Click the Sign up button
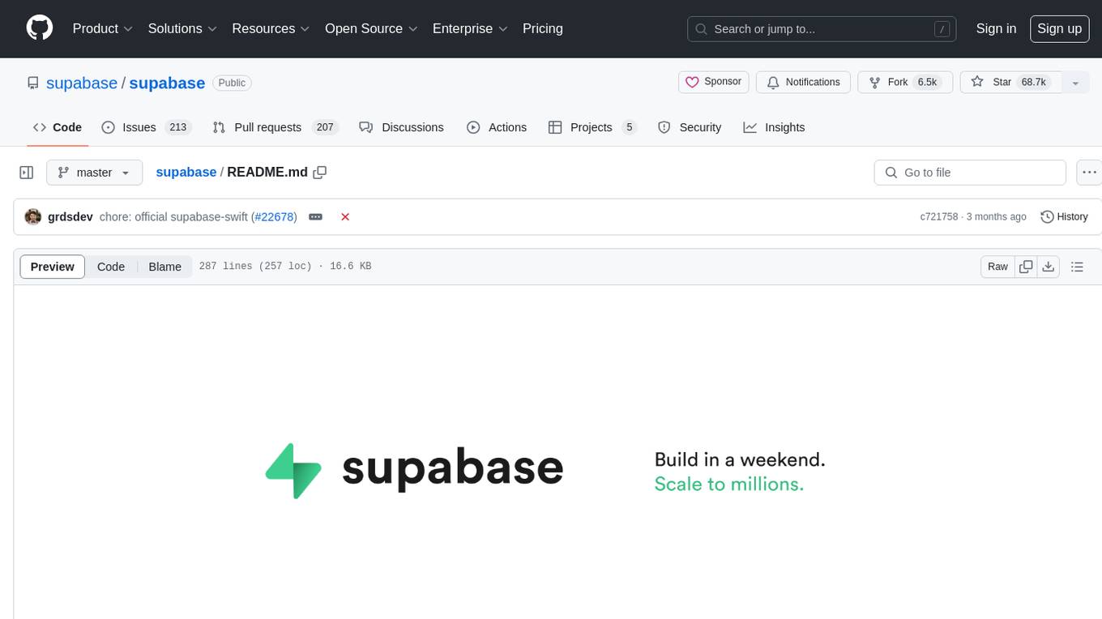The width and height of the screenshot is (1102, 619). click(1060, 28)
